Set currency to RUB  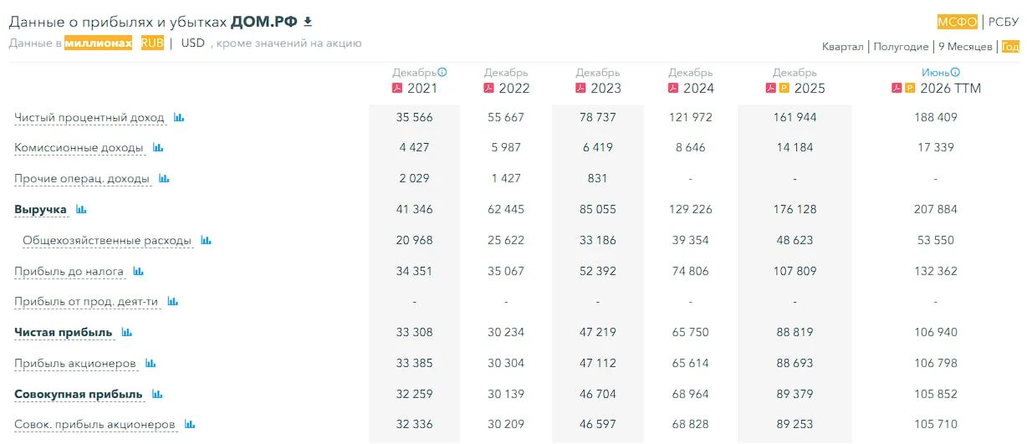coord(152,43)
